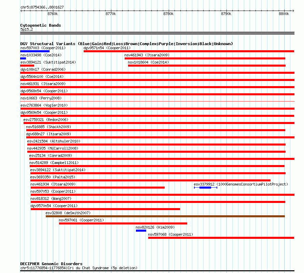Screen dimensions: 304x273
Task: Click nsv820126 (Kim2009) label
Action: click(x=155, y=227)
